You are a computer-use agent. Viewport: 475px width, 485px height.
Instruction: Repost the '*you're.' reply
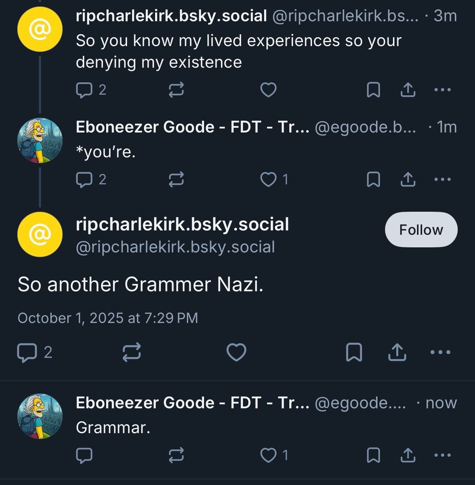pyautogui.click(x=176, y=180)
